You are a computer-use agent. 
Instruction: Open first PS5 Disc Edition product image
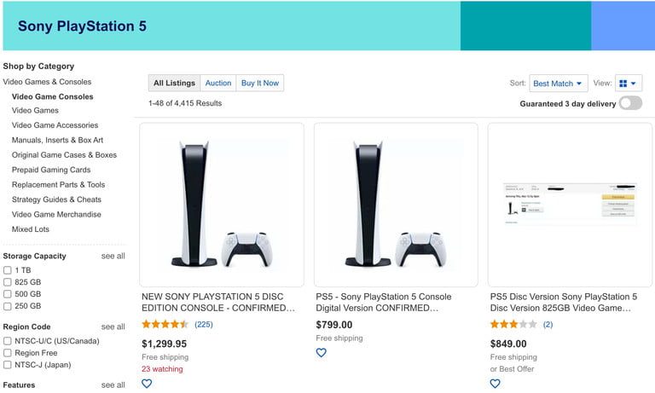point(222,205)
